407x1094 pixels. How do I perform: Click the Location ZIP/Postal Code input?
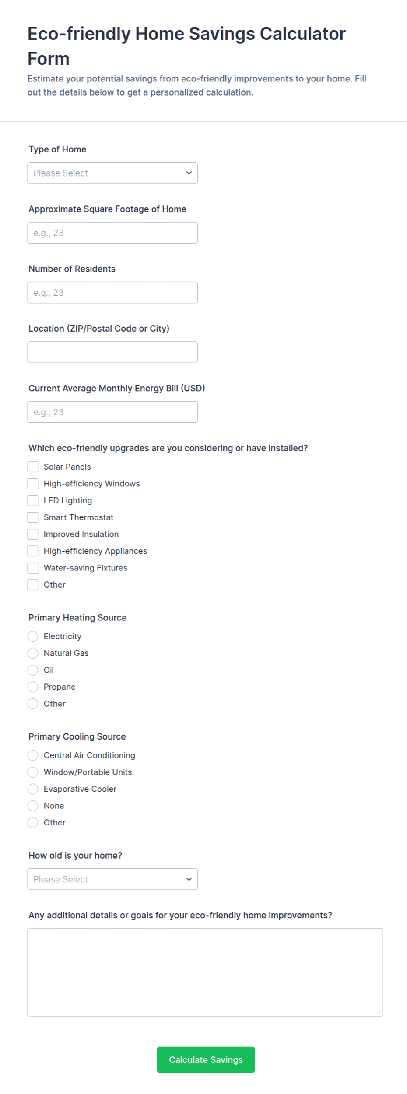(x=112, y=352)
